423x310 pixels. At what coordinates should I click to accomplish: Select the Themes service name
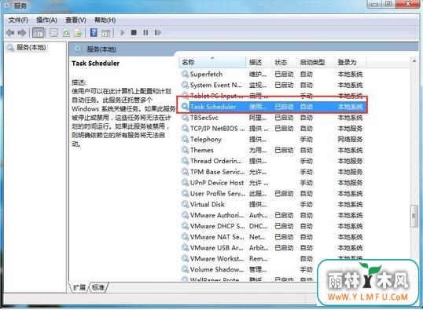[202, 150]
